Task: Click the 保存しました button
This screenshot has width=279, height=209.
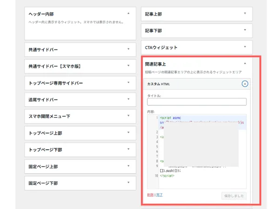Action: click(234, 196)
